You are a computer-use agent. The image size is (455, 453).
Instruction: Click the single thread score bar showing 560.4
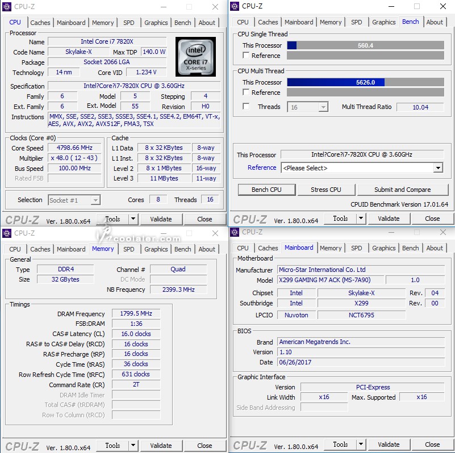[x=366, y=45]
